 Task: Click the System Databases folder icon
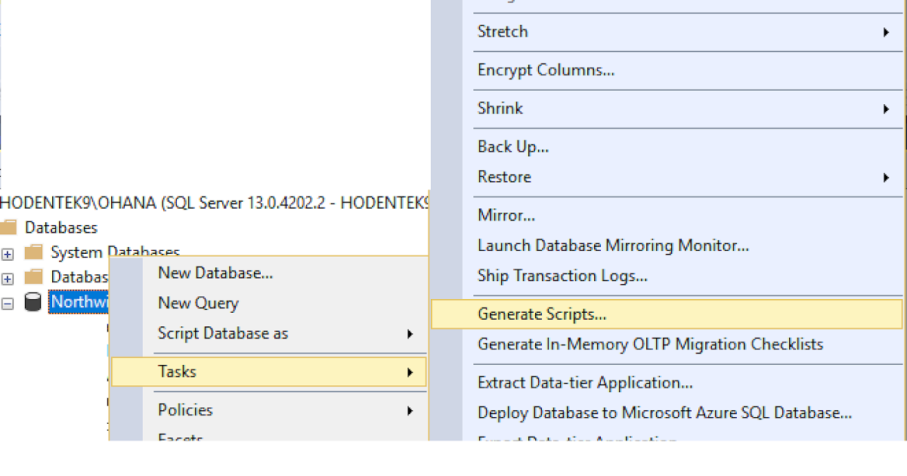point(33,252)
